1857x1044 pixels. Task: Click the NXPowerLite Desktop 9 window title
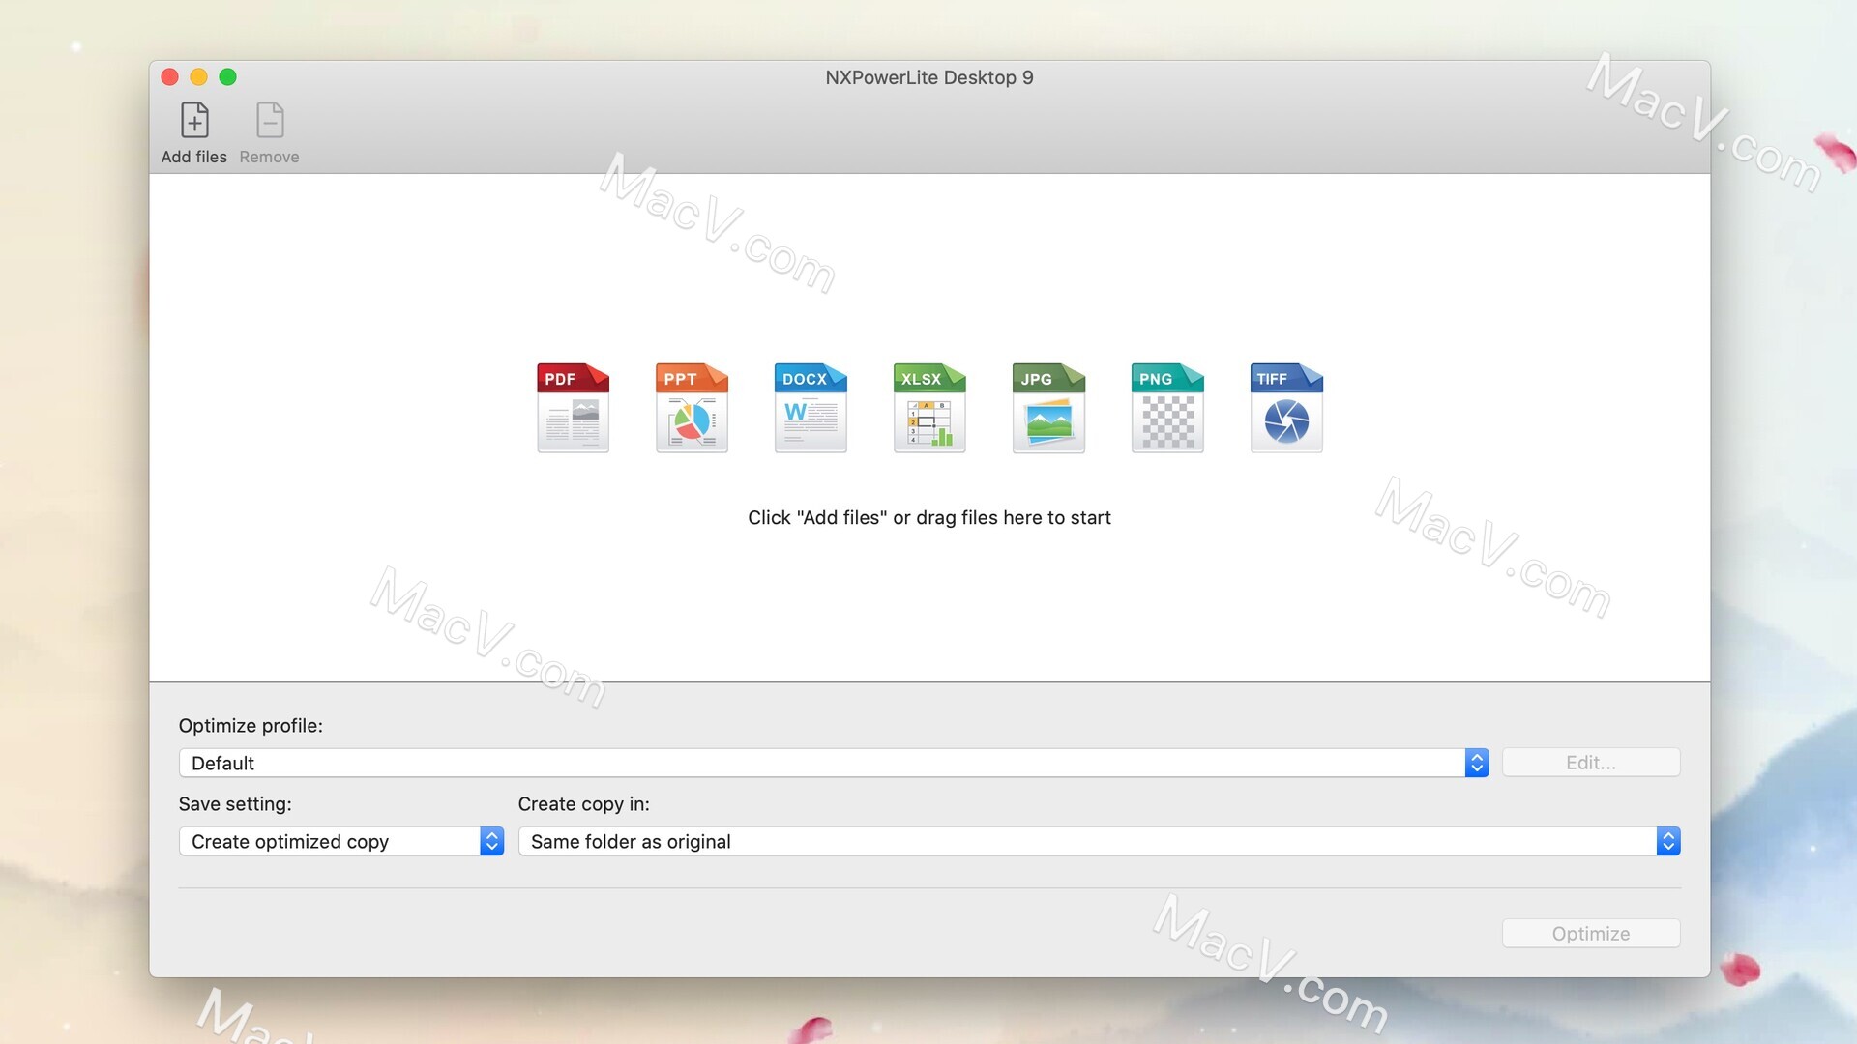[929, 77]
